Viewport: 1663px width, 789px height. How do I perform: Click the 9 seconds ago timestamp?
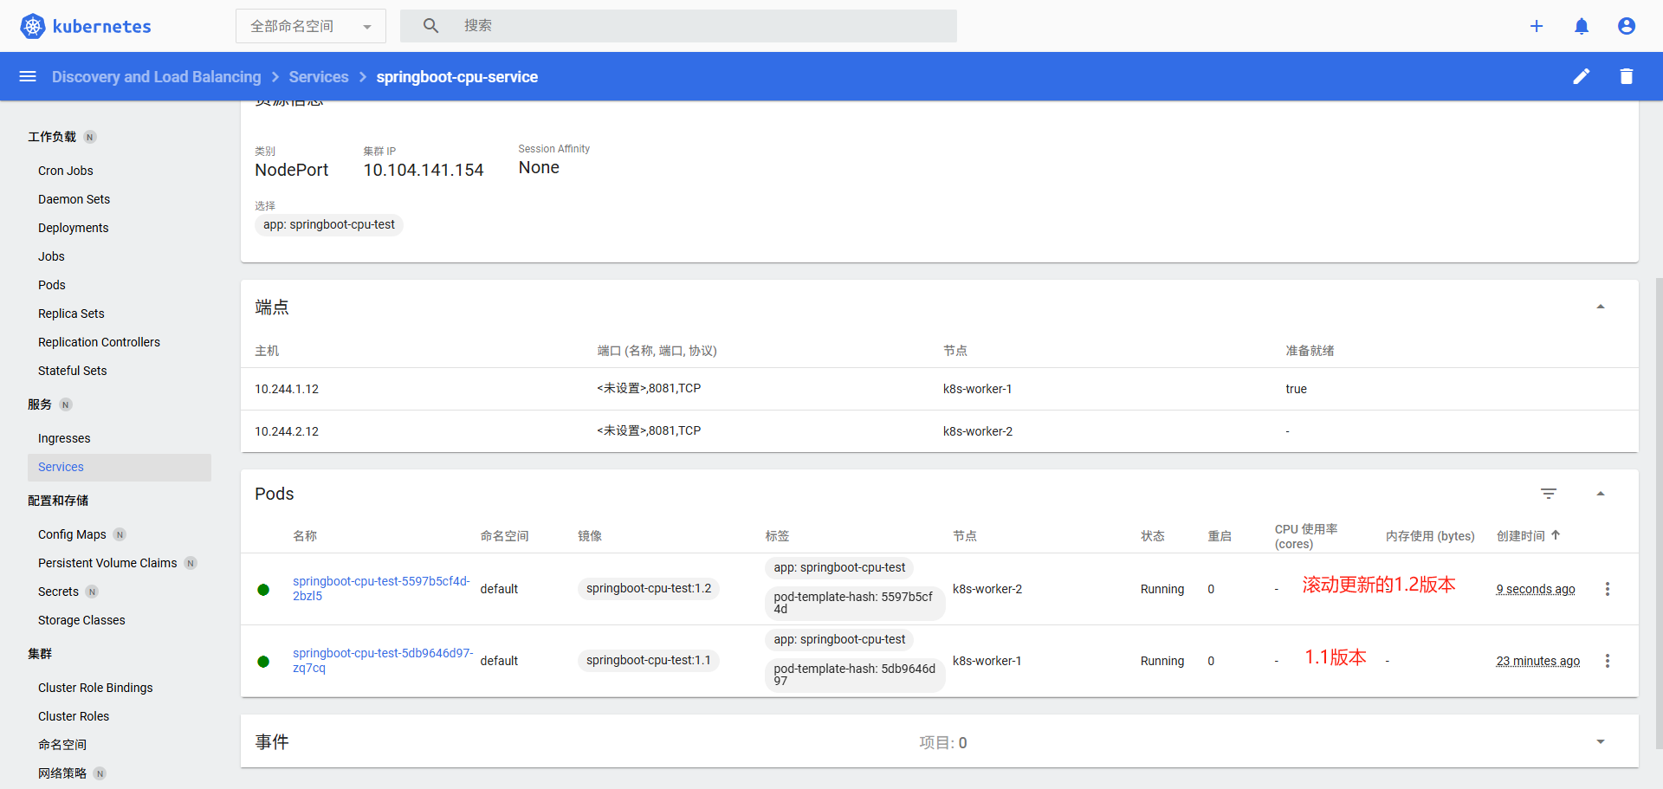tap(1536, 589)
